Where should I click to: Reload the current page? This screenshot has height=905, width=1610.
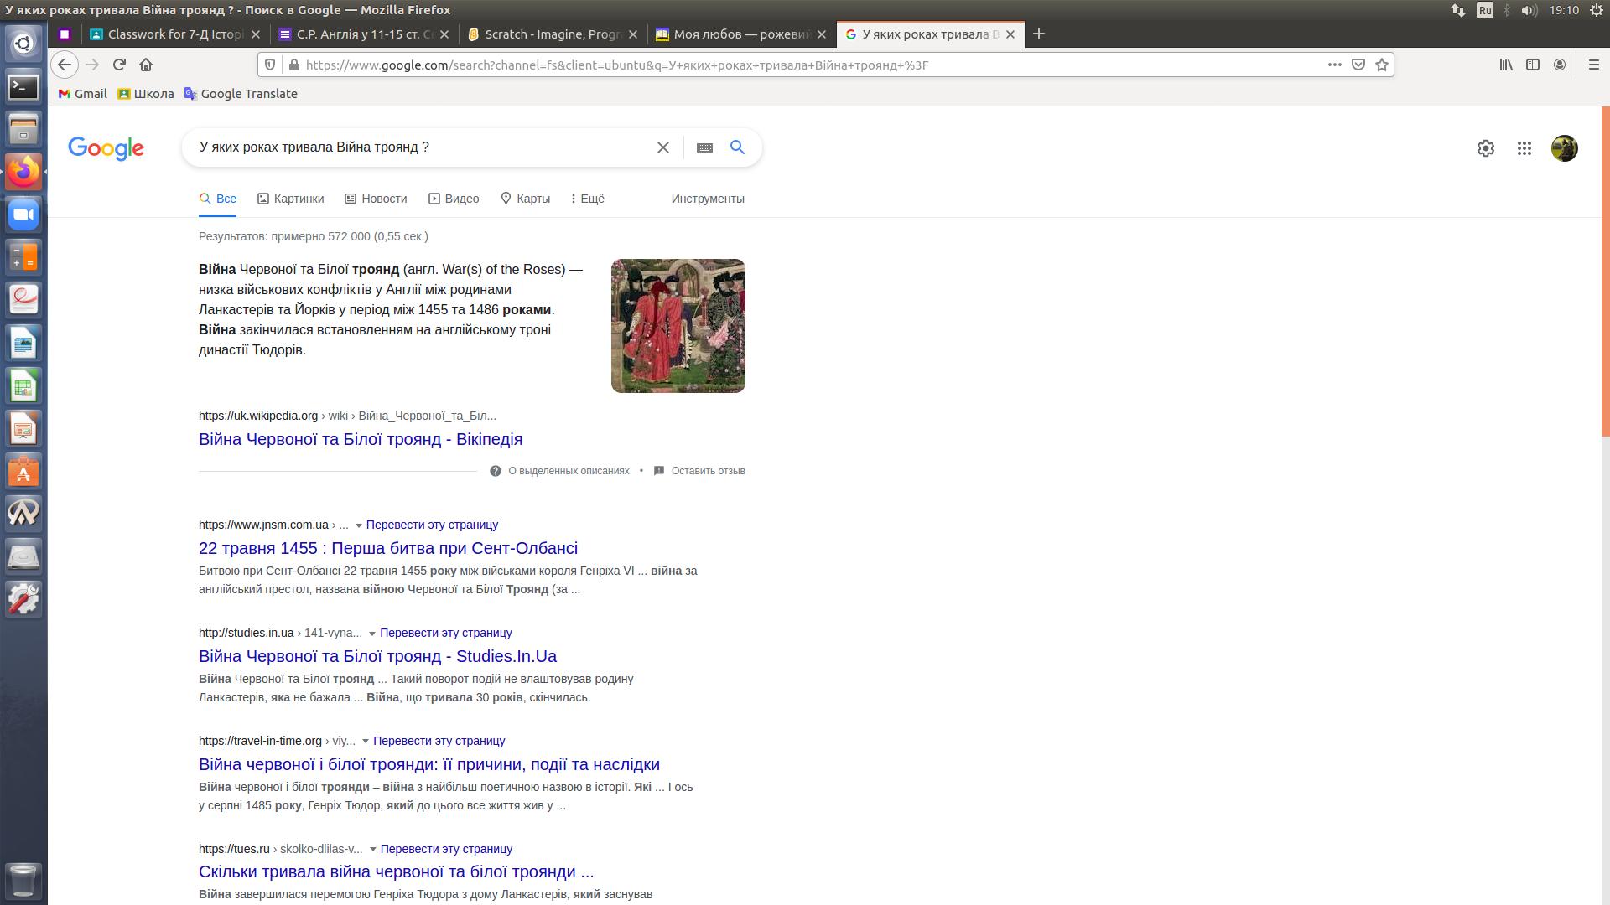pos(119,65)
